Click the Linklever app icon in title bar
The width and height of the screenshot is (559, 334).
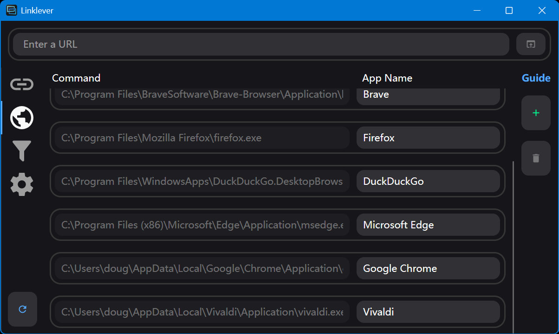(x=12, y=10)
